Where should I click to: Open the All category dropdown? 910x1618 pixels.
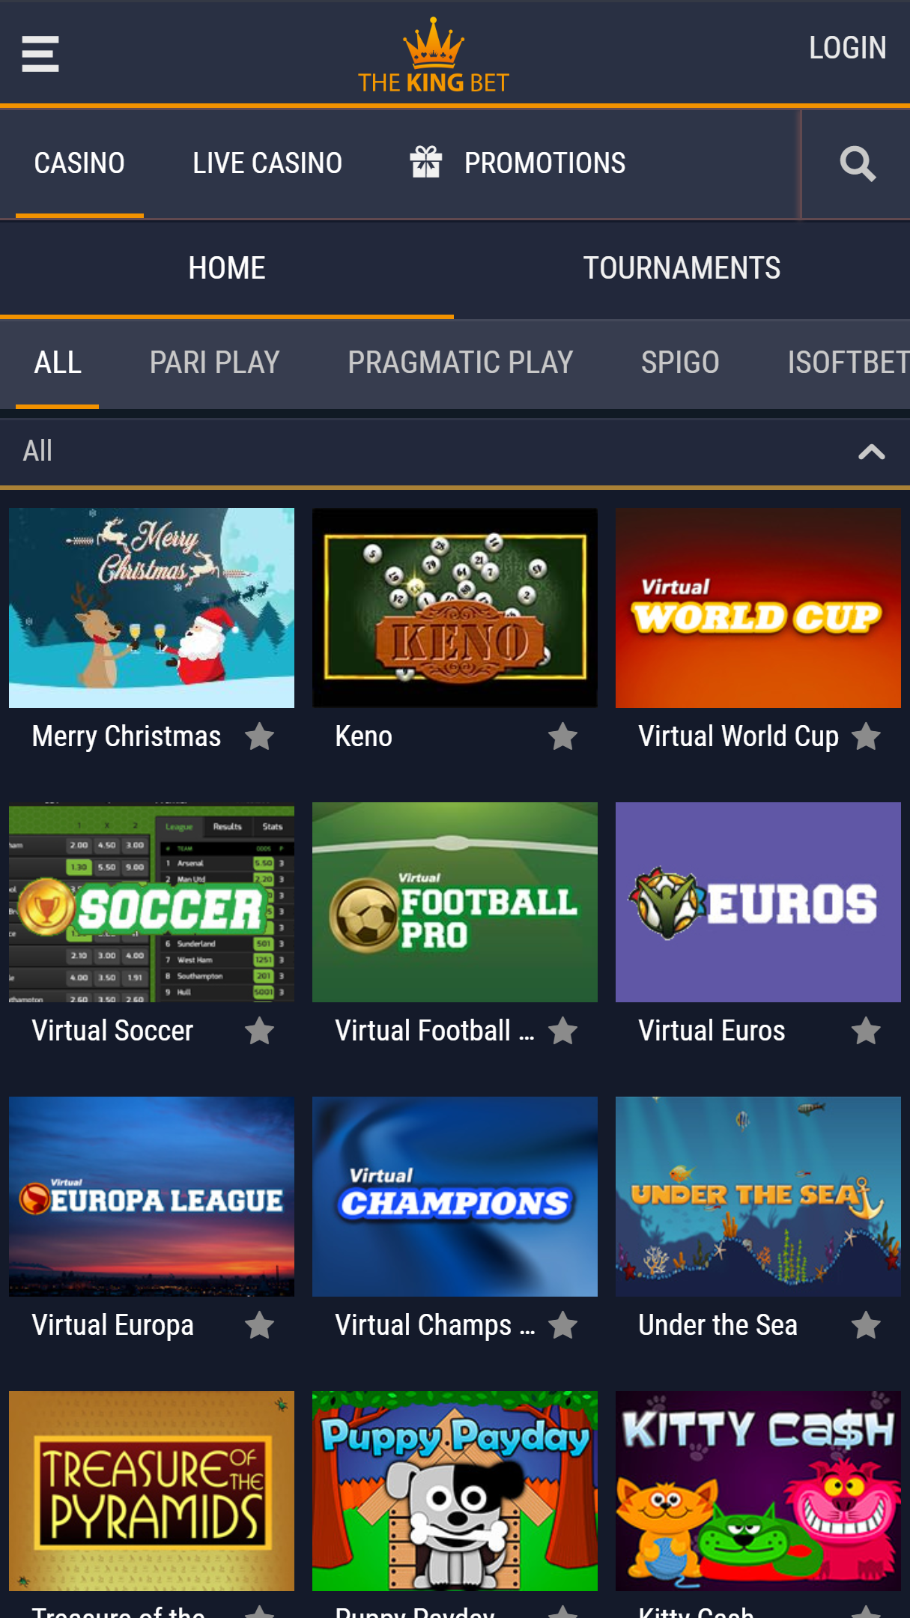(455, 452)
